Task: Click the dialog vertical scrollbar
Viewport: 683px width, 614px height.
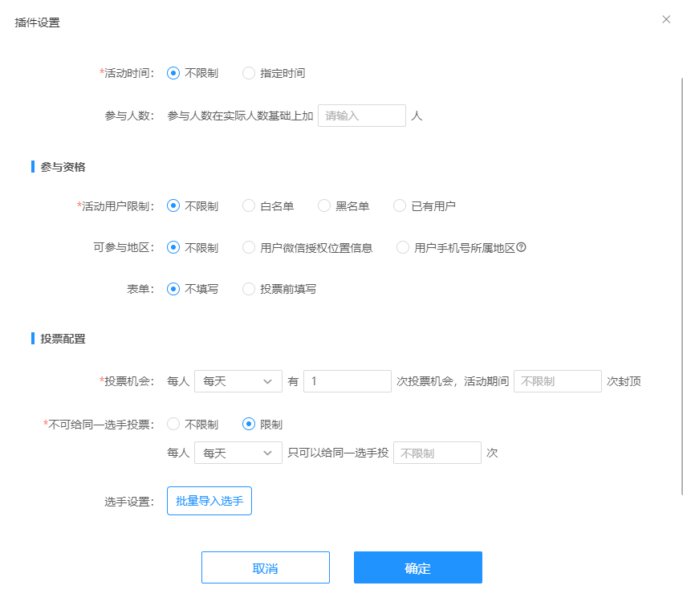Action: coord(681,286)
